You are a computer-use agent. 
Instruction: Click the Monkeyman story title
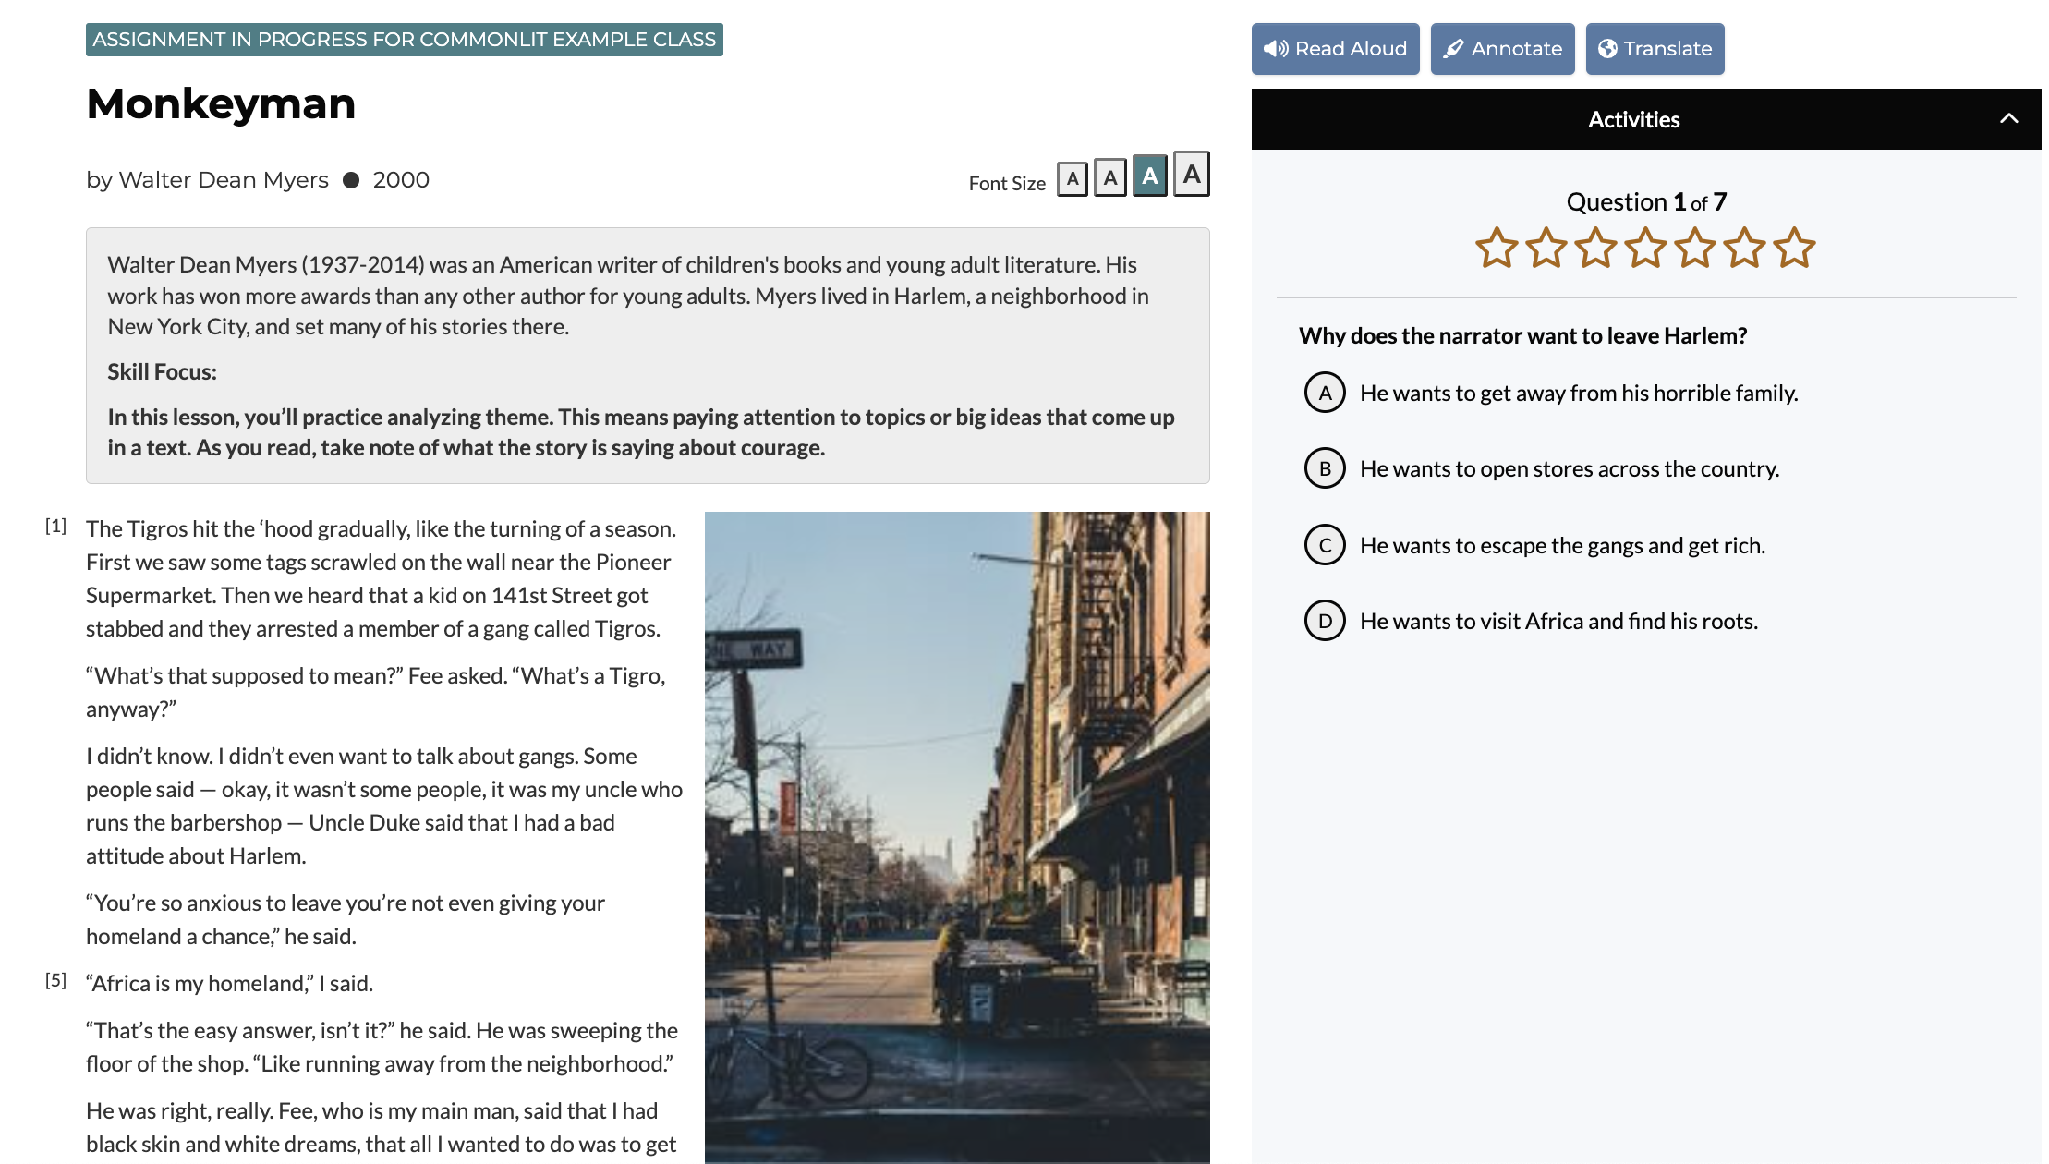221,103
